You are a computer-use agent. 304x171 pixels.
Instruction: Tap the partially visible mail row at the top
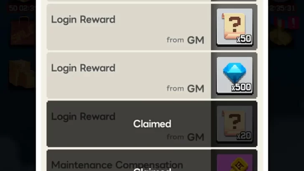coord(152,0)
